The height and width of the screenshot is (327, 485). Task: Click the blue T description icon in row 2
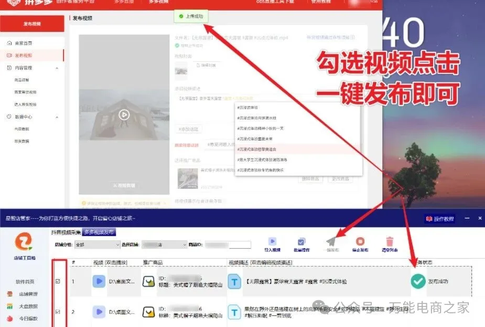tap(233, 311)
